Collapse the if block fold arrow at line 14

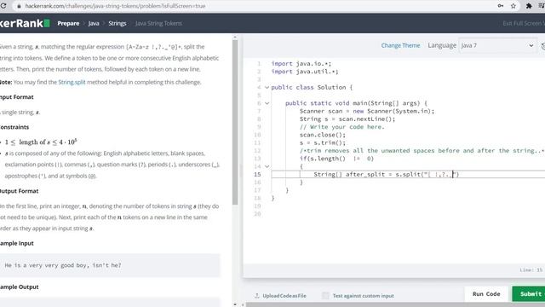[x=267, y=166]
